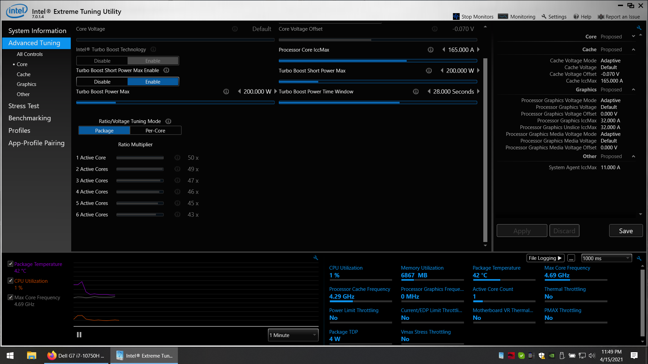This screenshot has width=648, height=364.
Task: Pause the monitoring graph
Action: tap(79, 335)
